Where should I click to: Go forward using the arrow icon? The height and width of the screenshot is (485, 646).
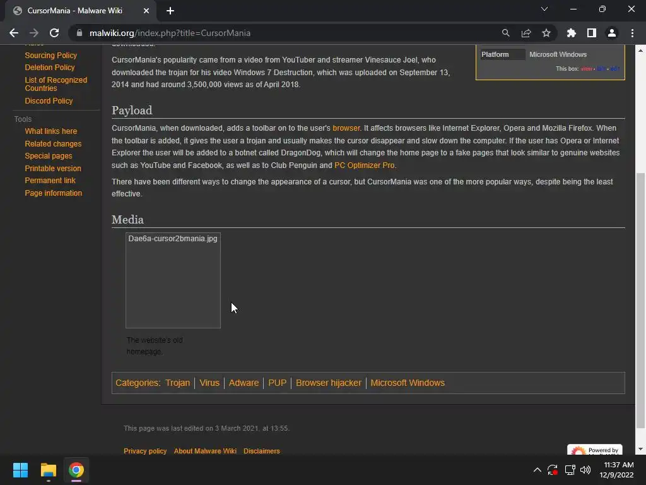coord(34,33)
